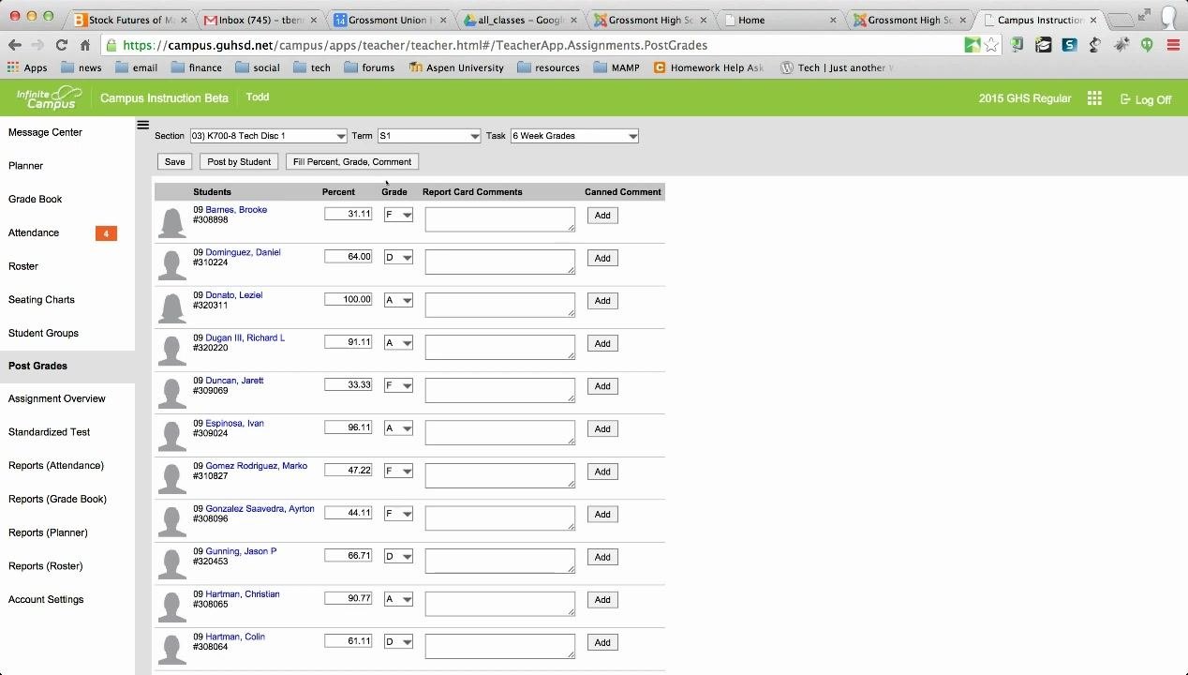Open student link Dugan III, Richard L

[245, 337]
